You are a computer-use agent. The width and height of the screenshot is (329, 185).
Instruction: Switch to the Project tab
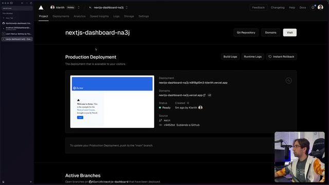tap(43, 16)
